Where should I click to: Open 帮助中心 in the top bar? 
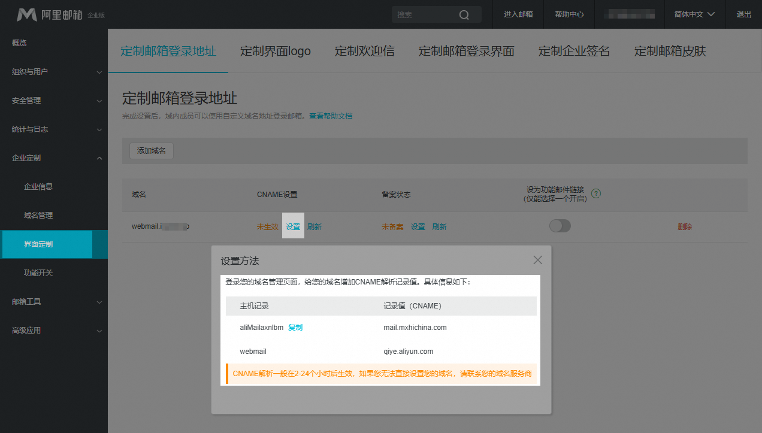(569, 14)
